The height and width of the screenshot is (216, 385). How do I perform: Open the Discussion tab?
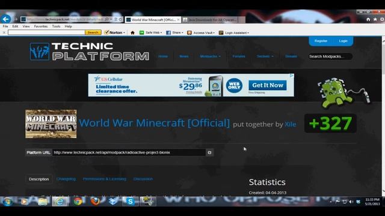tap(143, 179)
